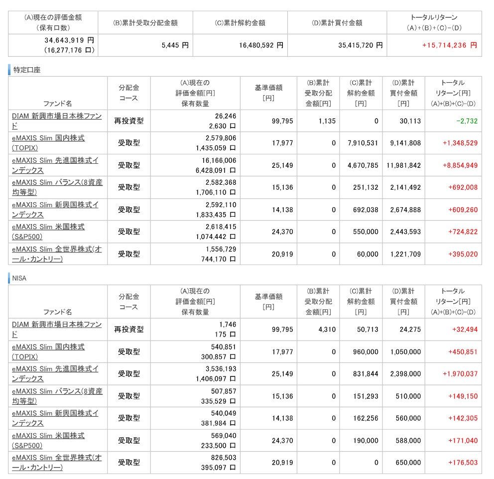Click the distribution amount 1,135
Screen dimensions: 494x479
click(327, 121)
